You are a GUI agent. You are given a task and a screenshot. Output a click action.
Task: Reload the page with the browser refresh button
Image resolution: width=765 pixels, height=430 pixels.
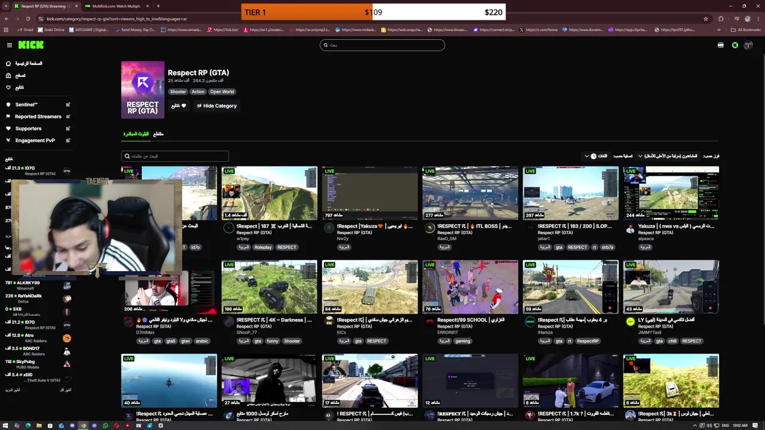click(27, 19)
